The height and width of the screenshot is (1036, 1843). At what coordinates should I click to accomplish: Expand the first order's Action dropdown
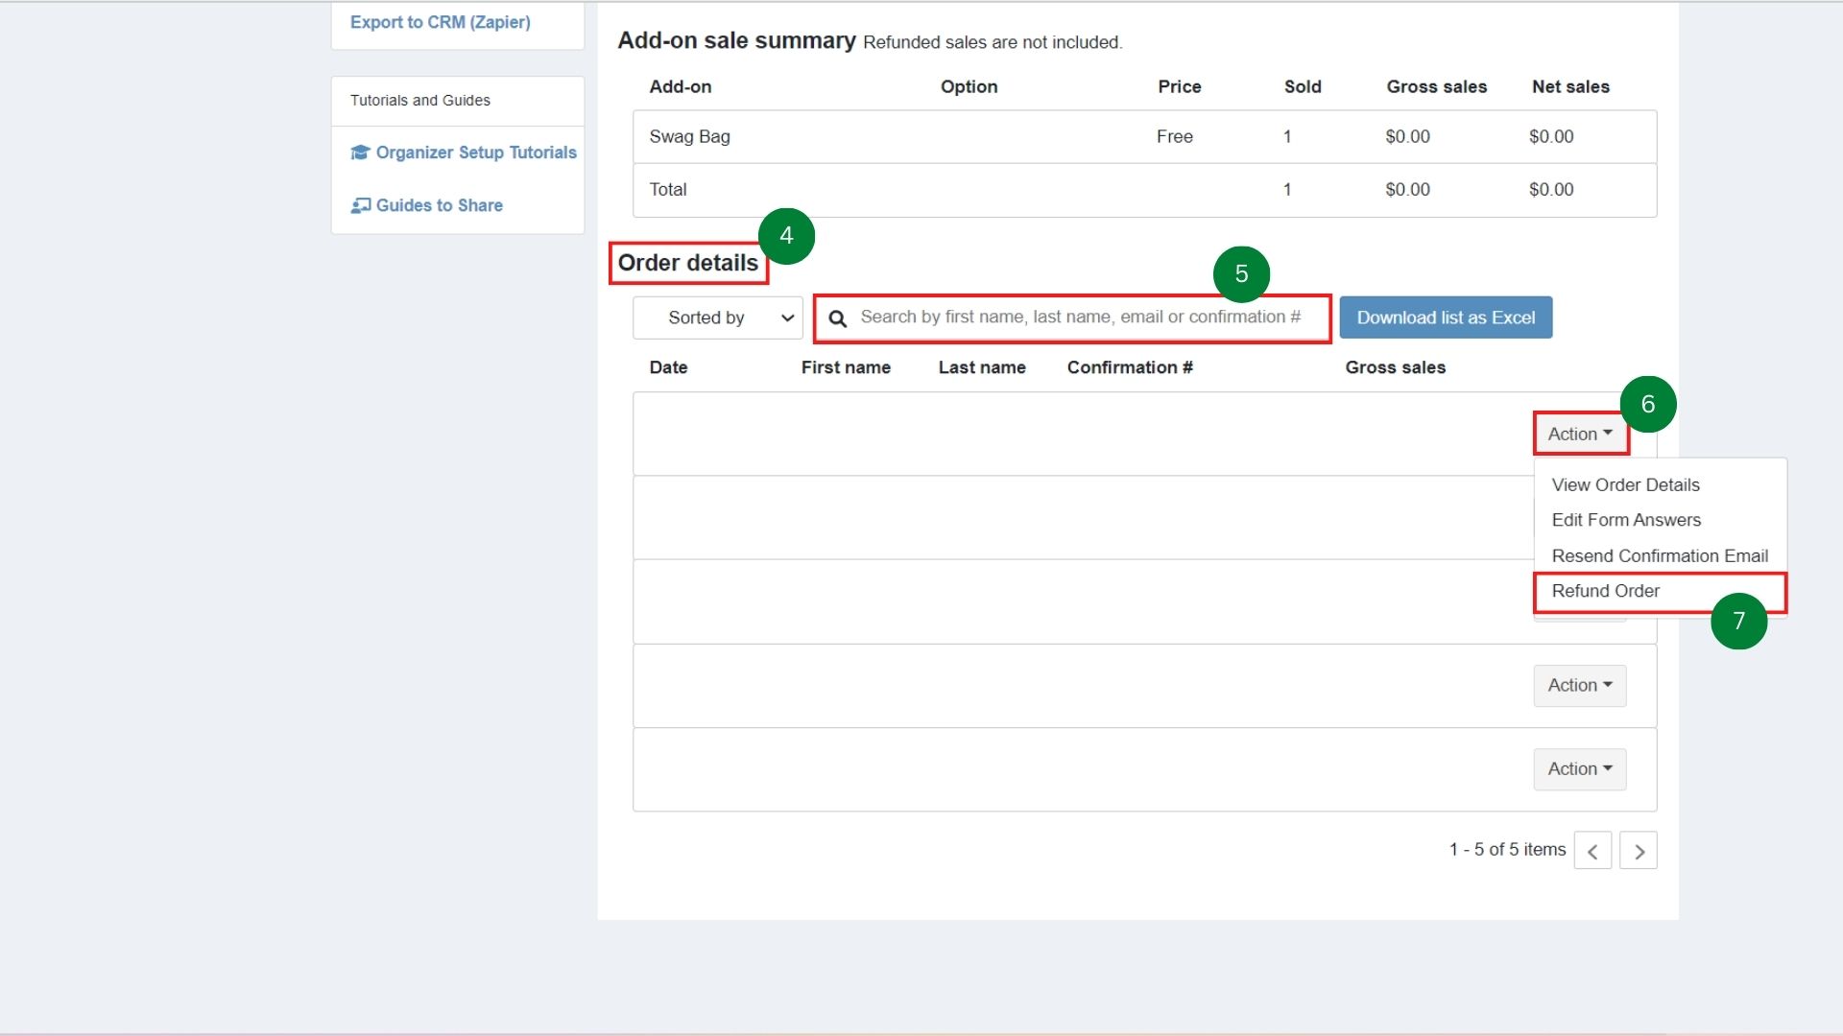coord(1580,435)
